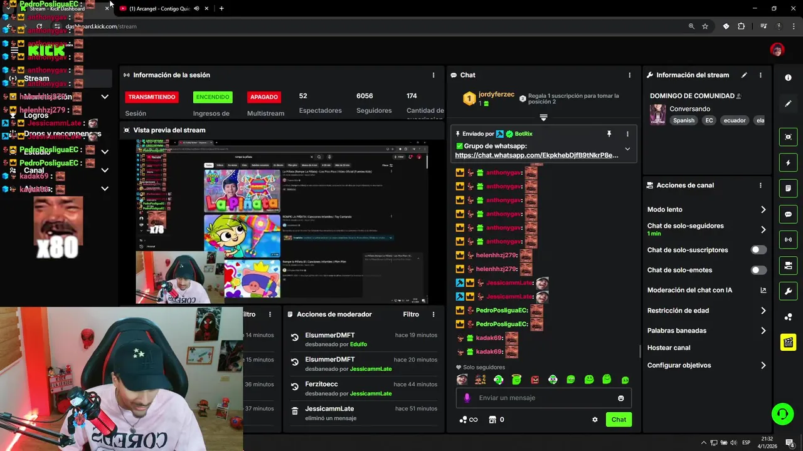Open the system tray hidden icons chevron
The width and height of the screenshot is (803, 451).
(x=703, y=443)
